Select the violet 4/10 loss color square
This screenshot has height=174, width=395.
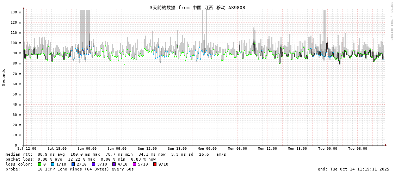[x=114, y=164]
